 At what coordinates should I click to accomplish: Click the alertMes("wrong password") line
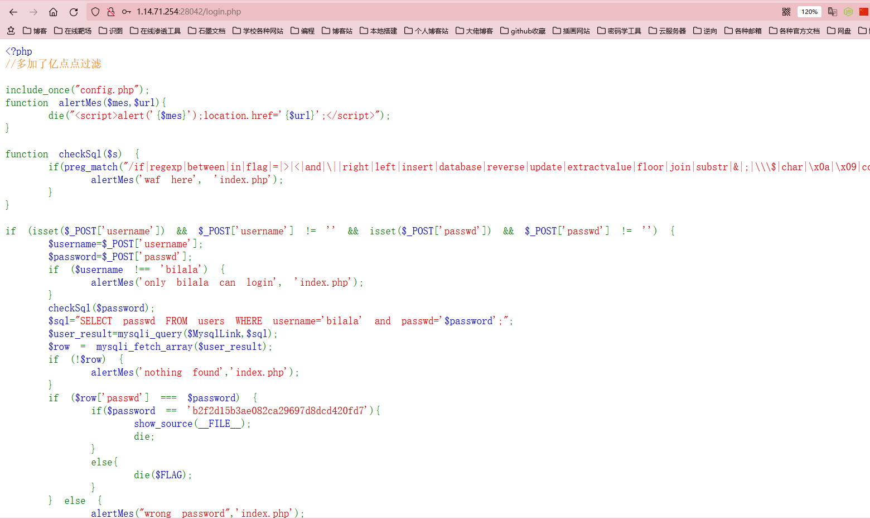(x=198, y=513)
